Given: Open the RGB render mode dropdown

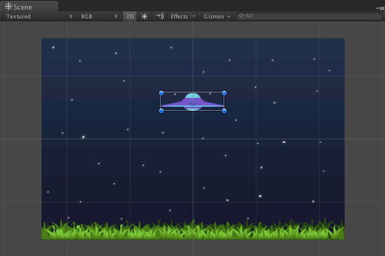Looking at the screenshot, I should point(99,17).
